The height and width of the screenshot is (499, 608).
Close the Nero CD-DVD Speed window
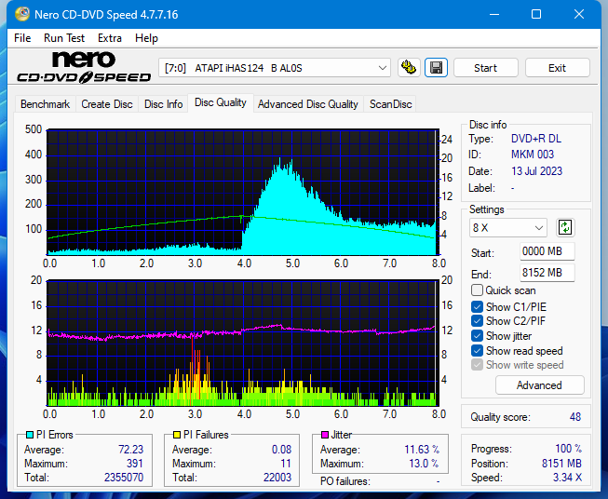pyautogui.click(x=579, y=14)
